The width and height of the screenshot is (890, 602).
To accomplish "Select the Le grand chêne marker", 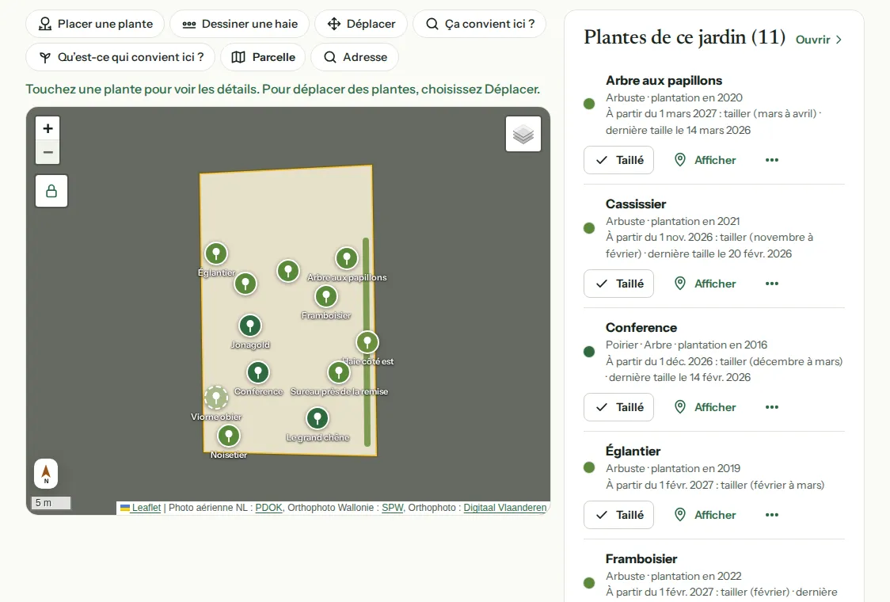I will click(x=318, y=418).
